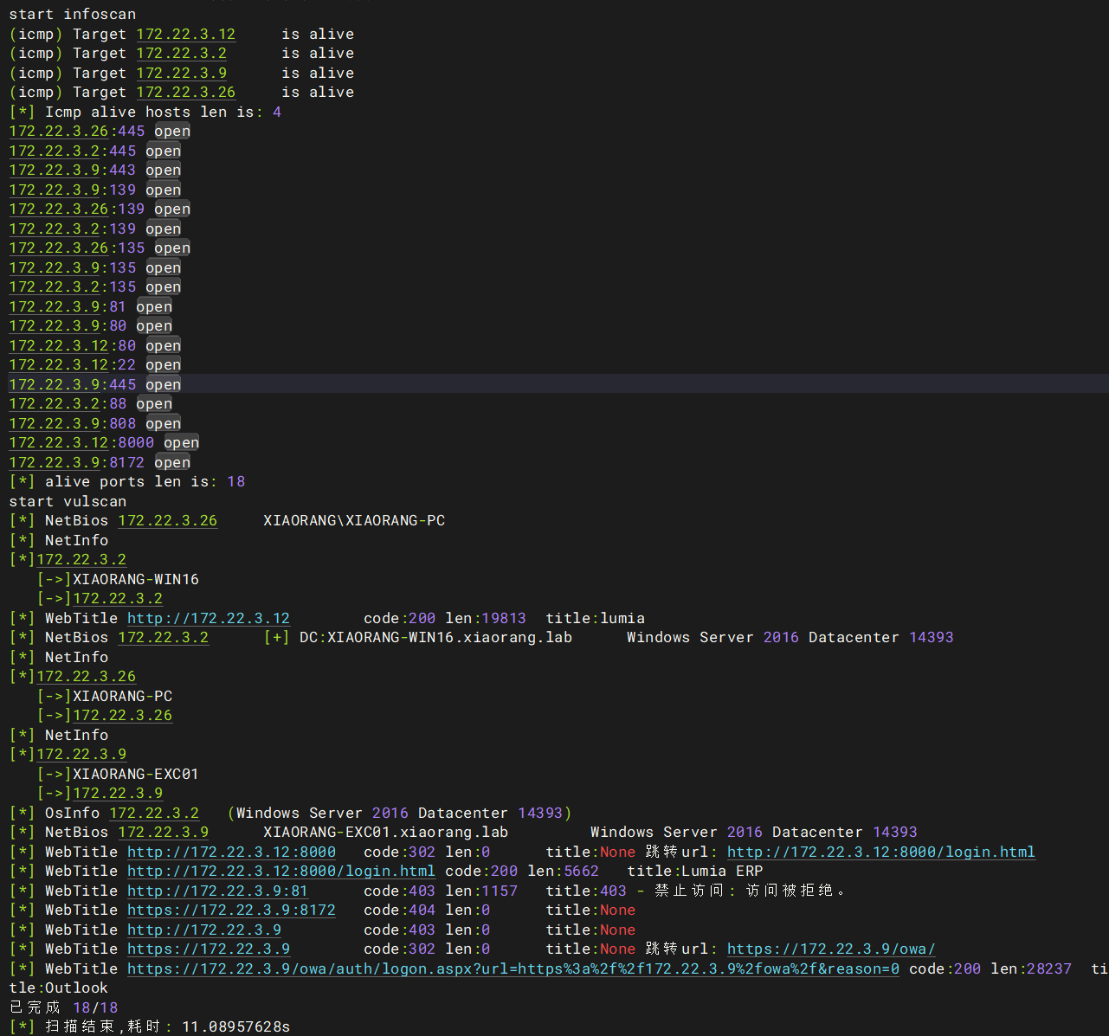Viewport: 1109px width, 1036px height.
Task: Click the http://172.22.3.9 link with code 403
Action: (x=203, y=930)
